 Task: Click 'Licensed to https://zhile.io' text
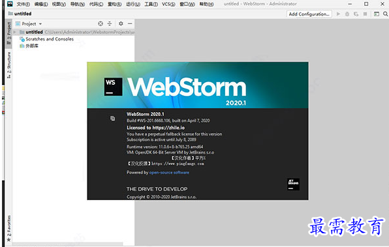click(155, 128)
